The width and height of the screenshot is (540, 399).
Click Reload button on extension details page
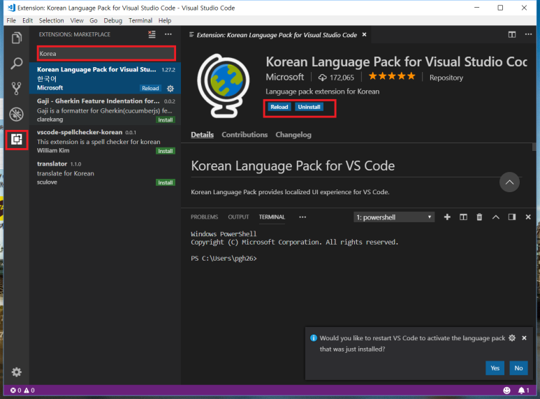(279, 107)
